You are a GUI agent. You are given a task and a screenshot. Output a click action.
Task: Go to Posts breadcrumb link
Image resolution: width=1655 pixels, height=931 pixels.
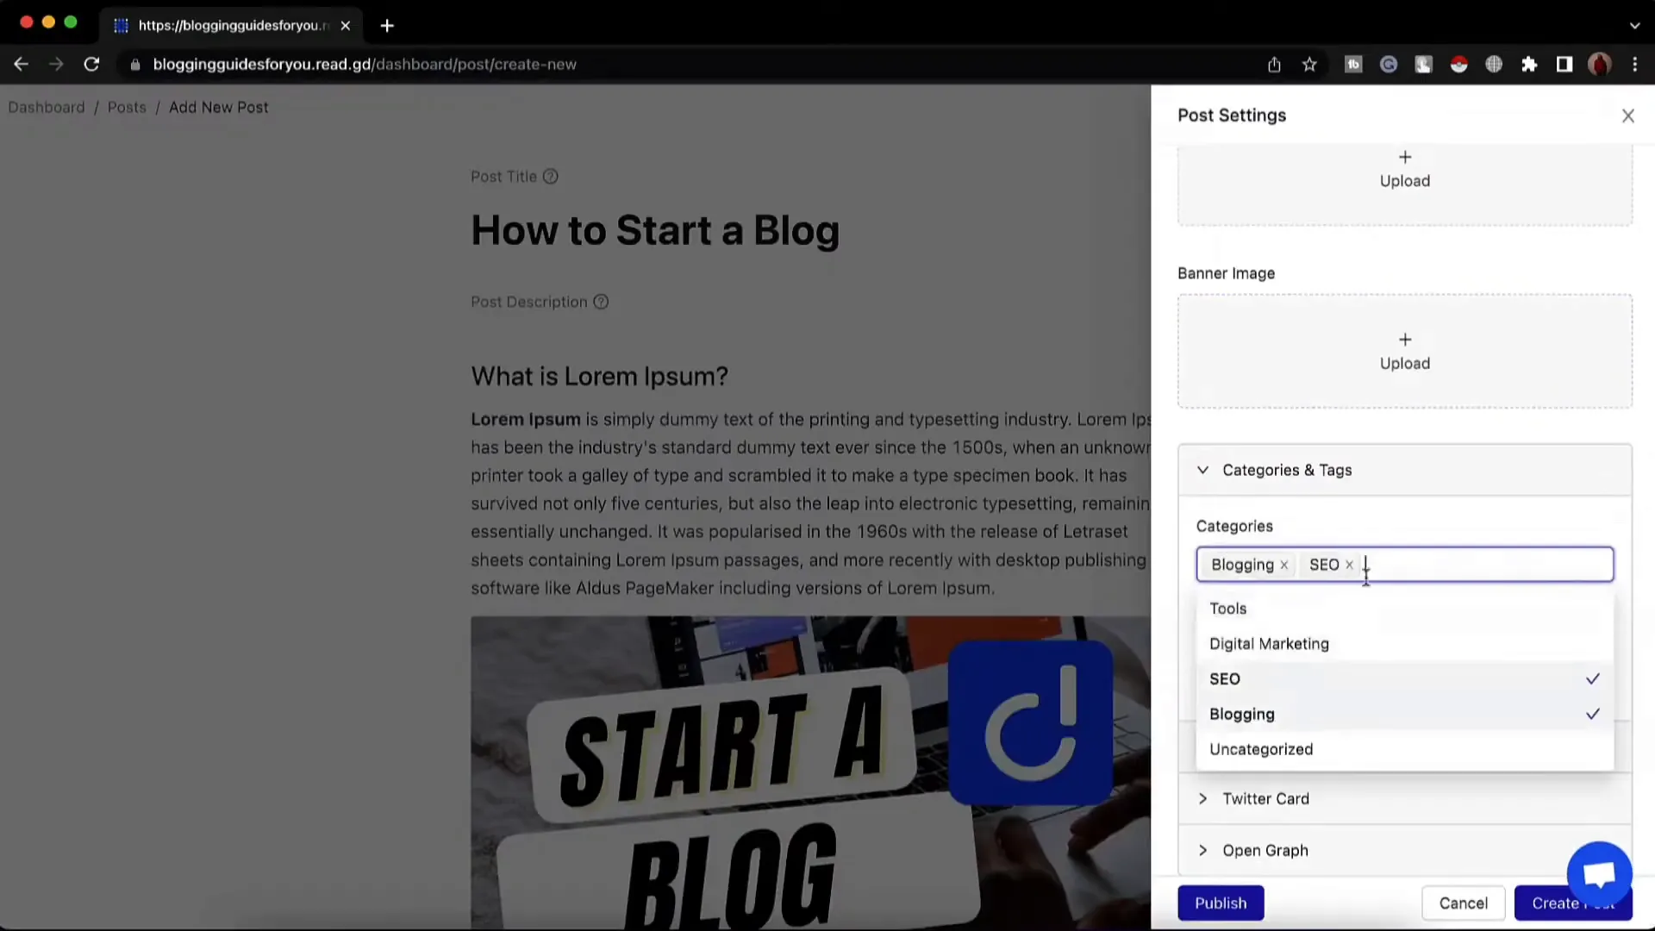pyautogui.click(x=127, y=108)
